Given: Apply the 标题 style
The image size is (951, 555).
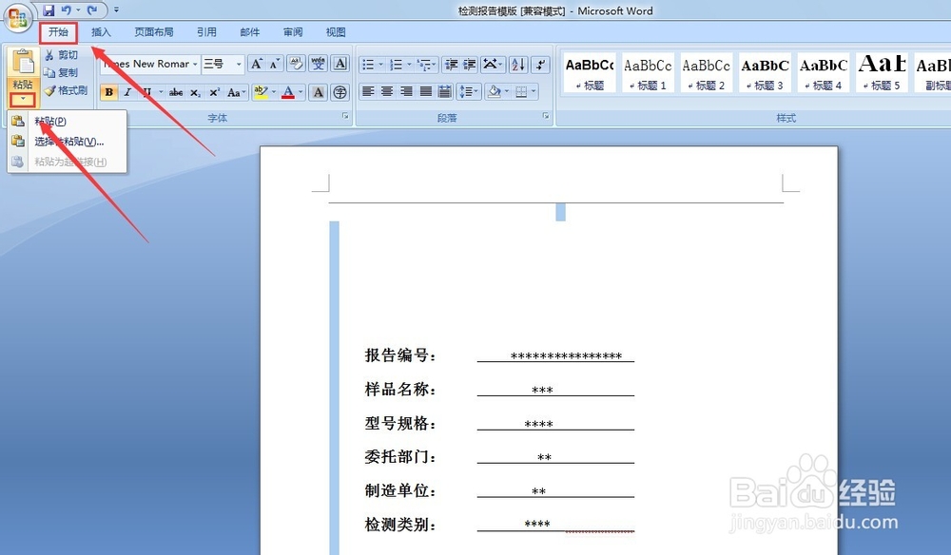Looking at the screenshot, I should click(590, 73).
